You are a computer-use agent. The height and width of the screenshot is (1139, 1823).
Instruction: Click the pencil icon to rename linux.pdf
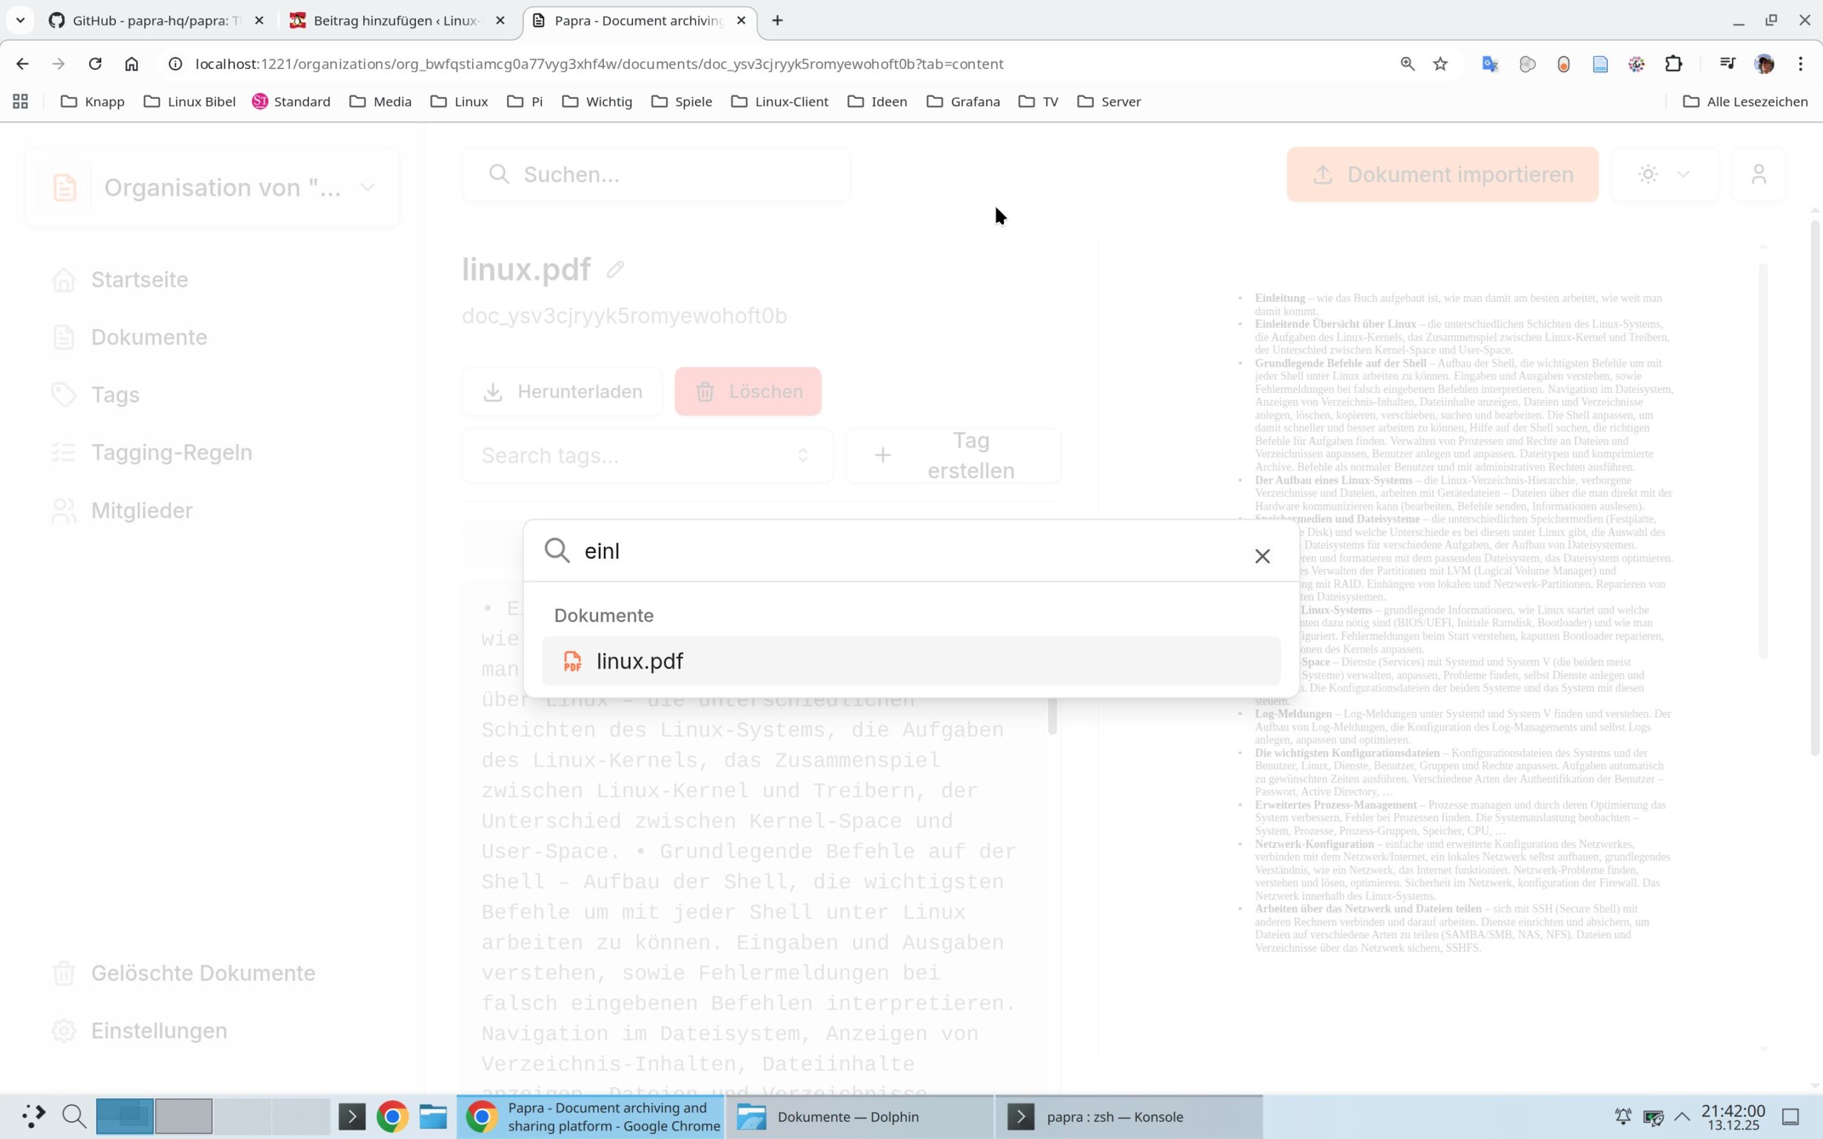click(615, 270)
